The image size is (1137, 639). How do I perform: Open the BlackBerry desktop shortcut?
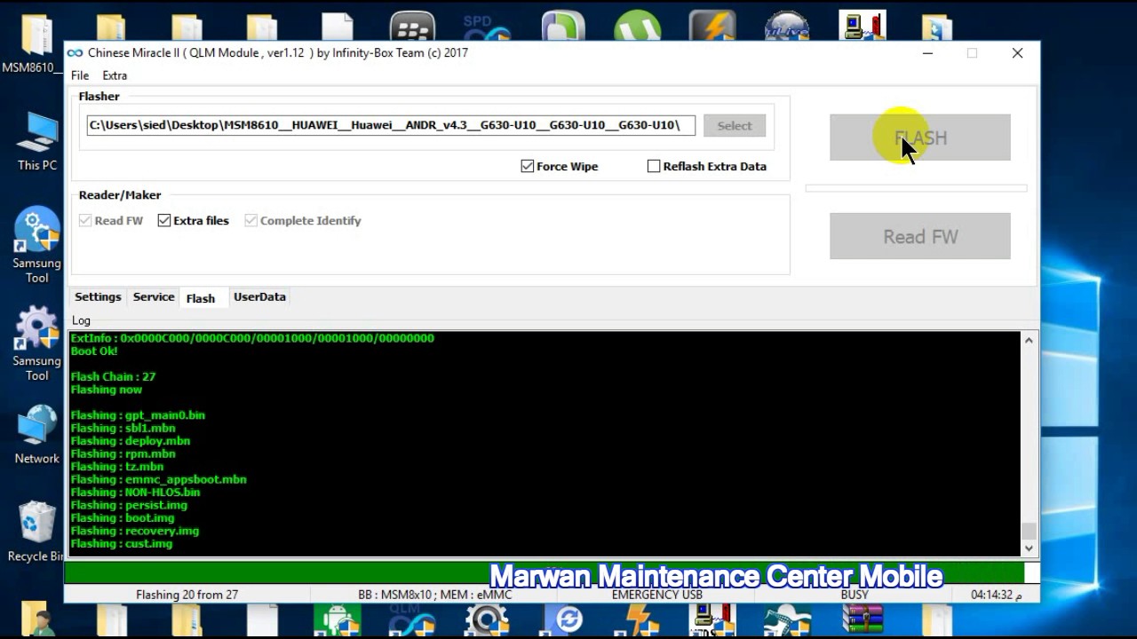pyautogui.click(x=412, y=28)
